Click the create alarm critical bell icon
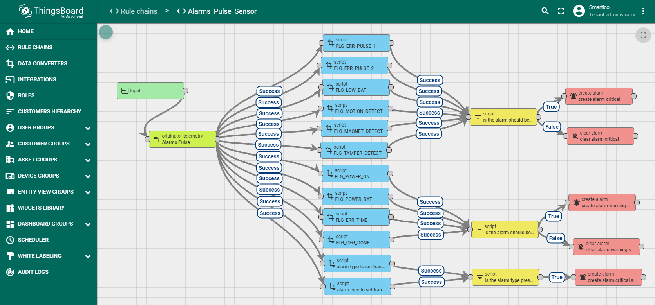This screenshot has height=305, width=655. [x=573, y=96]
